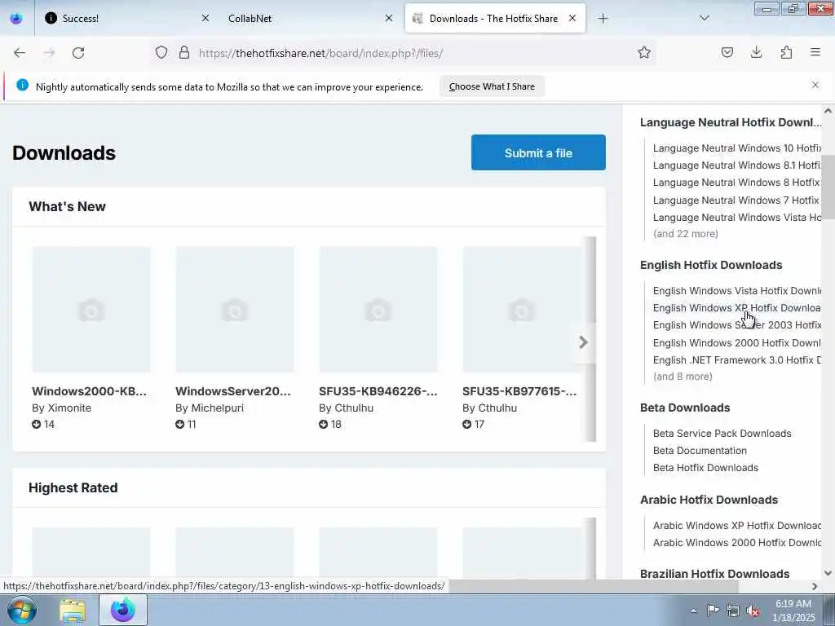Advance What's New carousel with next arrow
835x626 pixels.
click(x=583, y=342)
